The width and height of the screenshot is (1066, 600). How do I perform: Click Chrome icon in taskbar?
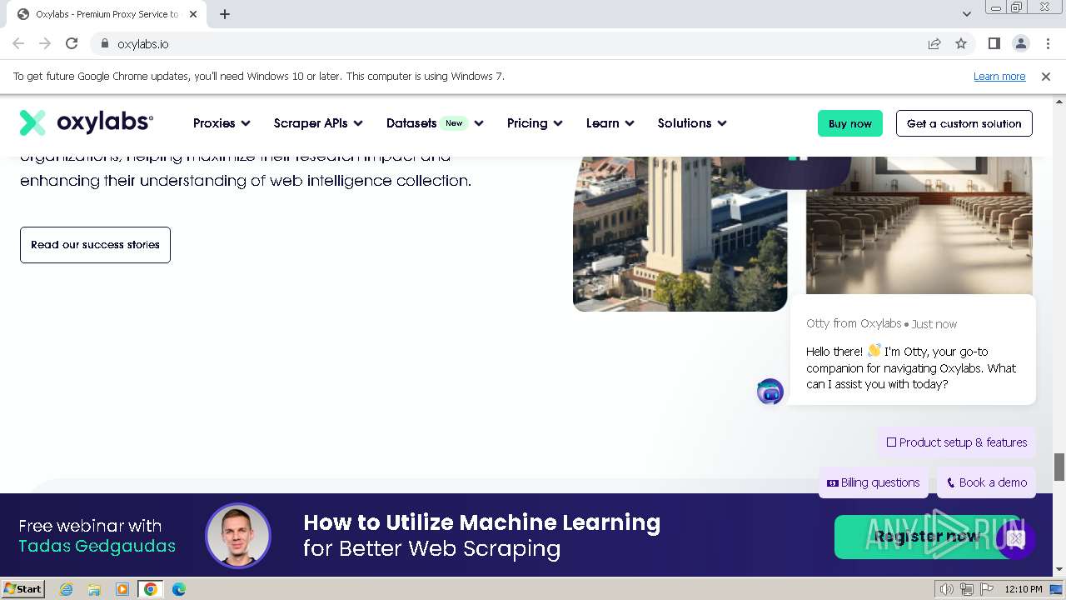click(151, 589)
